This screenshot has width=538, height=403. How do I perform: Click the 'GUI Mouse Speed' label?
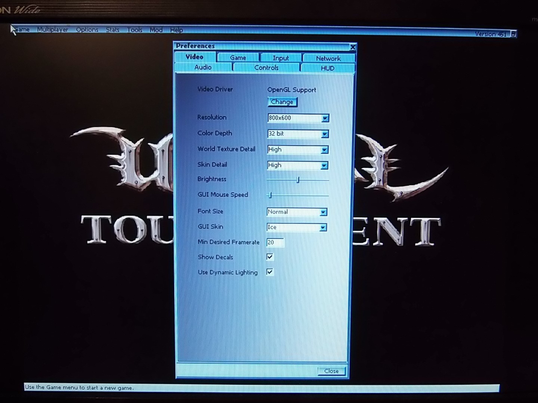click(223, 194)
